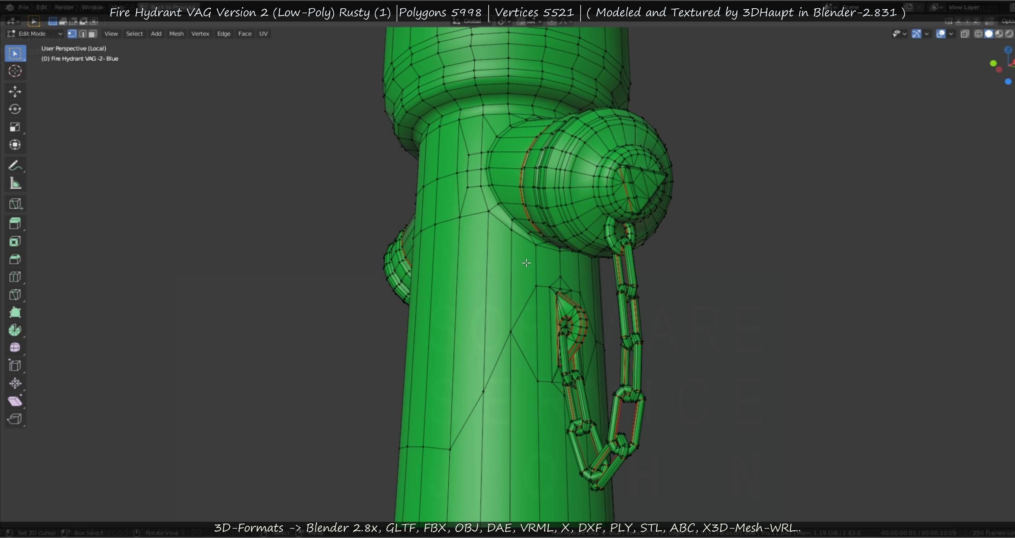Activate the Loop Cut tool
This screenshot has width=1015, height=538.
click(15, 277)
